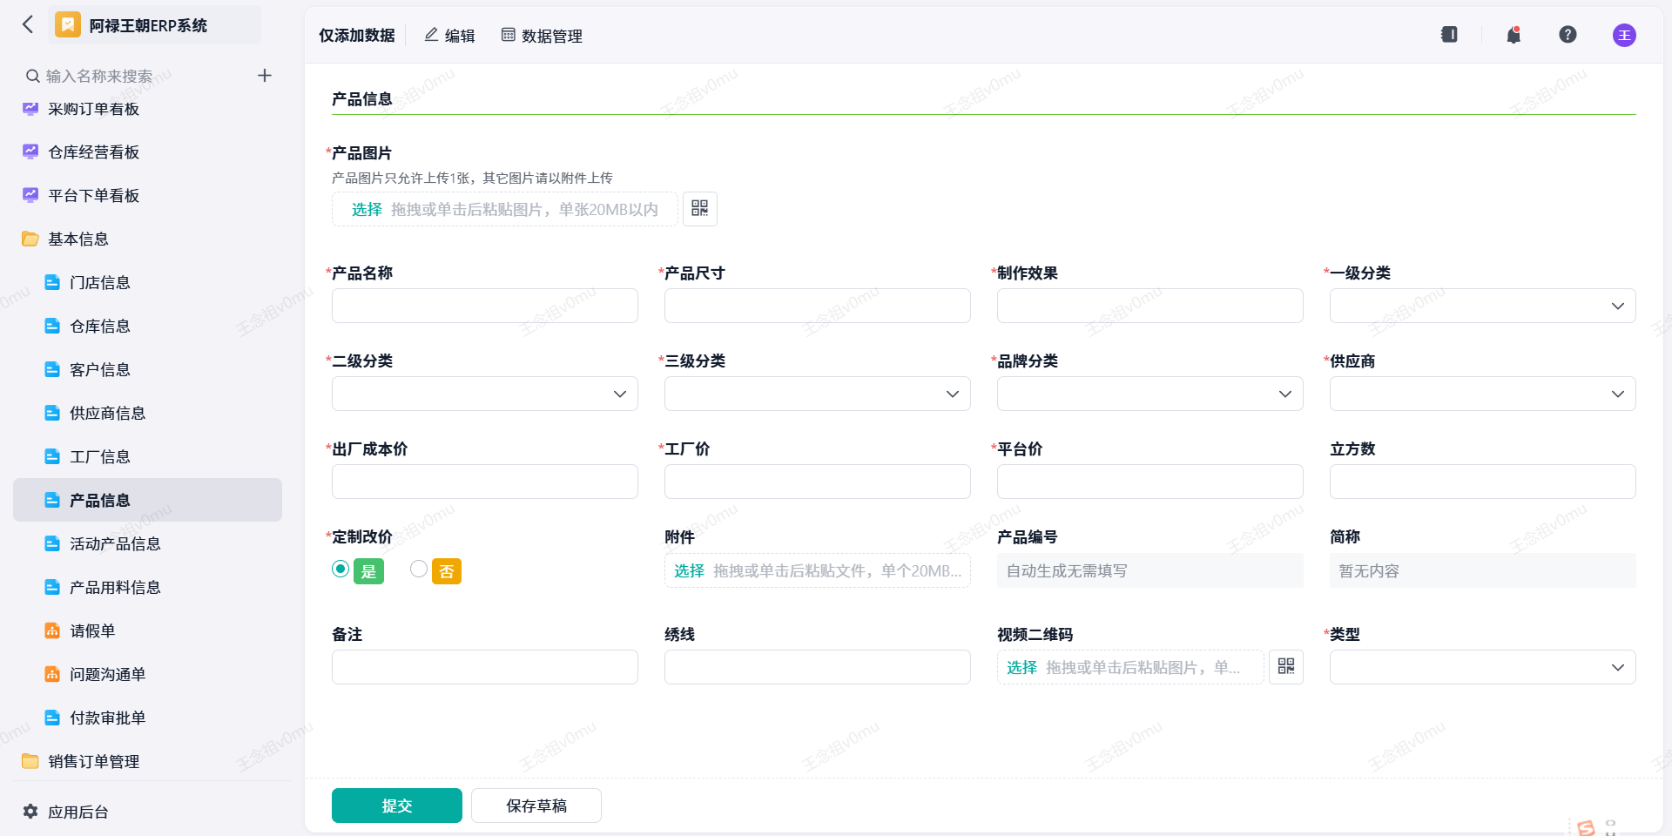Click 选择 link for 附件
1672x836 pixels.
689,570
